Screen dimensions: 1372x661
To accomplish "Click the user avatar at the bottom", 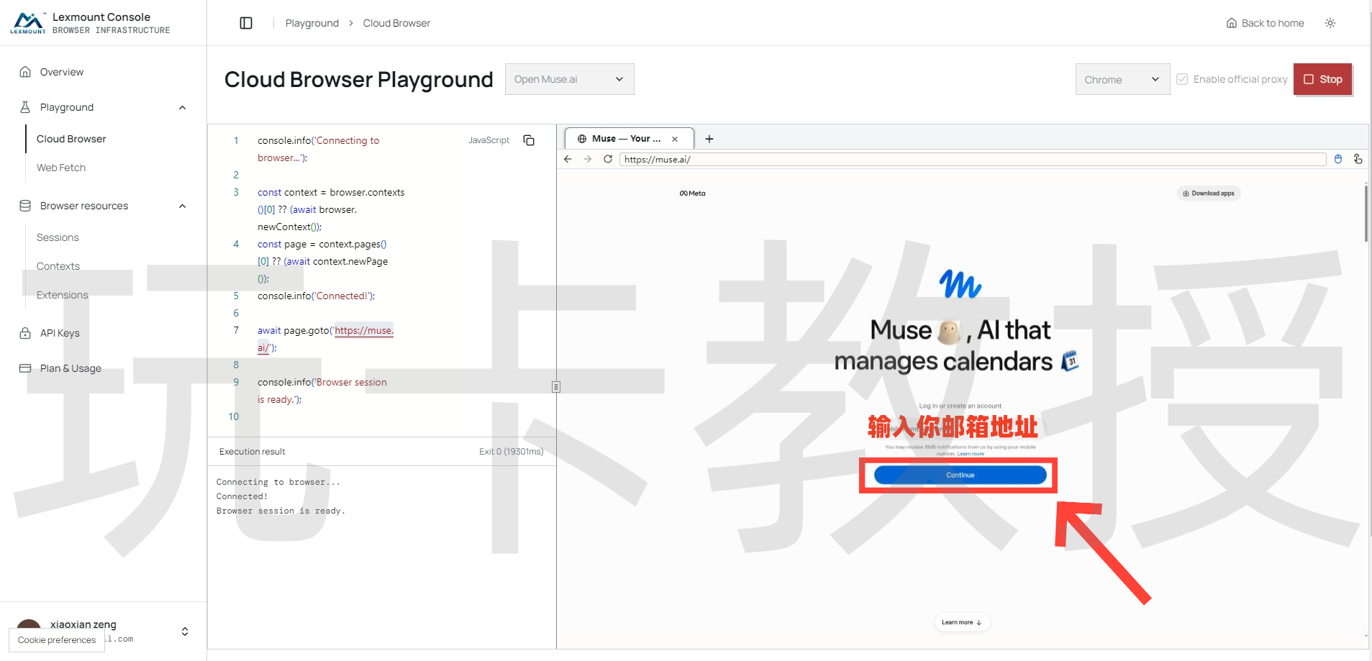I will [x=29, y=624].
